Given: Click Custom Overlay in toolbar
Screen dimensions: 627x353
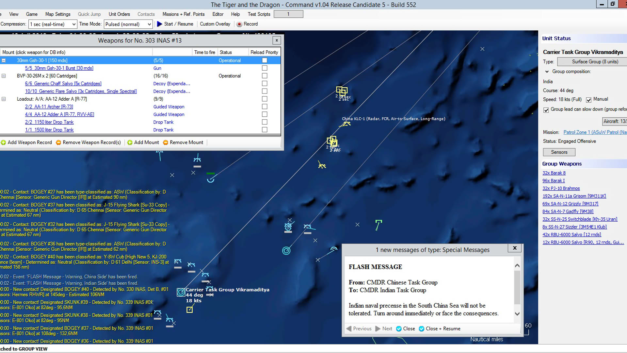Looking at the screenshot, I should point(215,24).
